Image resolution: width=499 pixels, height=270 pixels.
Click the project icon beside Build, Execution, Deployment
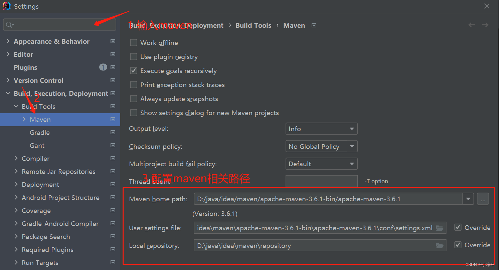tap(113, 93)
